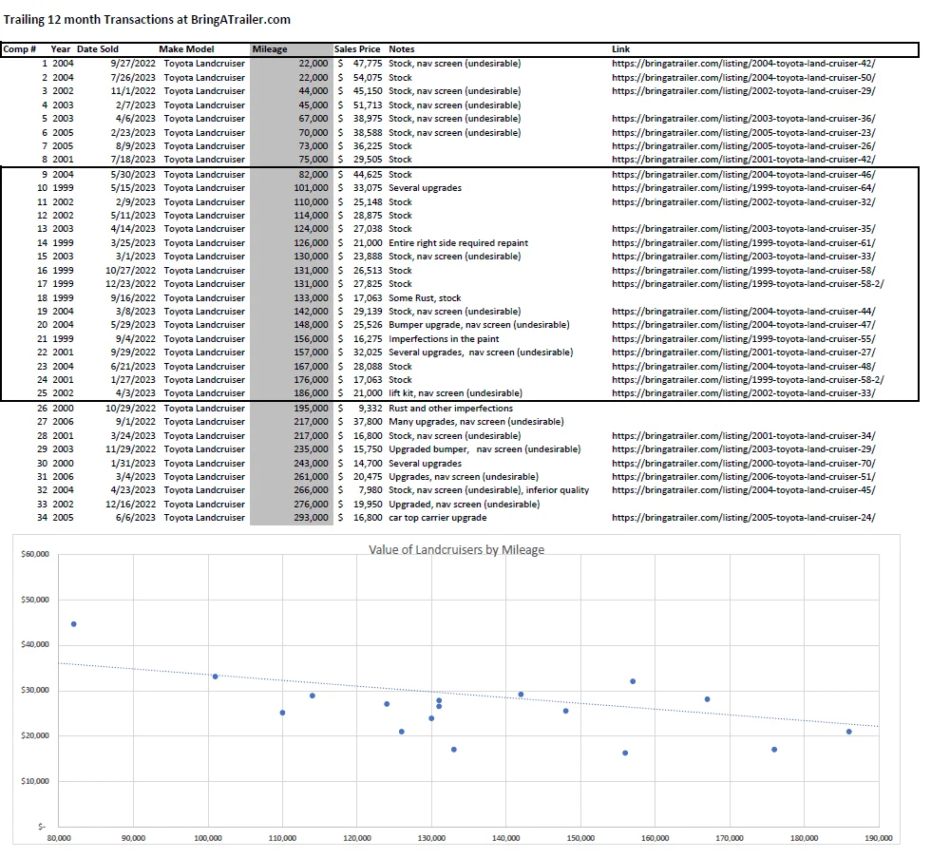Viewport: 931px width, 858px height.
Task: Click the Make Model header cell
Action: 186,49
